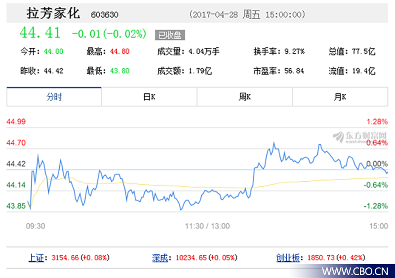Click the stock name 拉芳家化
Screen dimensions: 395x278
click(53, 13)
